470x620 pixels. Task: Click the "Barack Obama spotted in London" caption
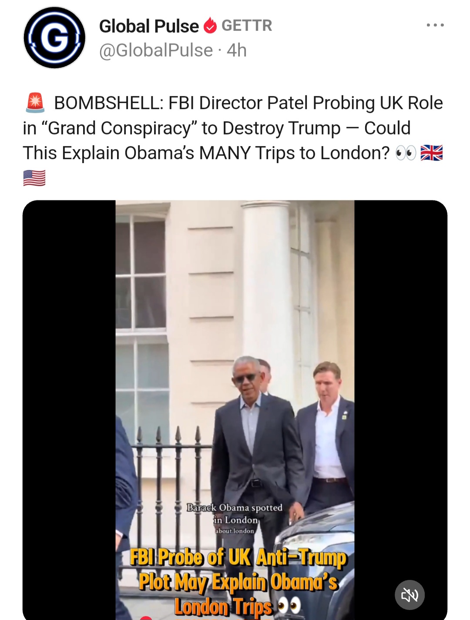click(x=235, y=513)
